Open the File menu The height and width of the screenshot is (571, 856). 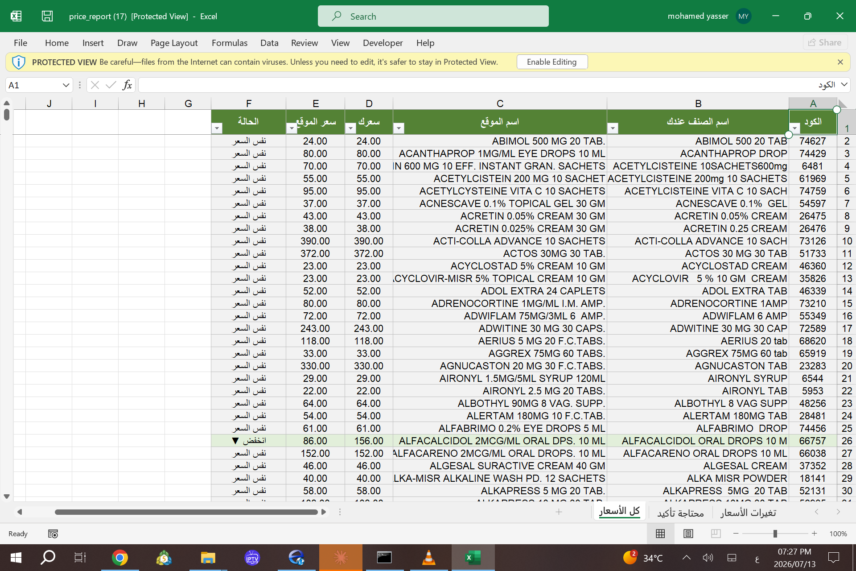tap(21, 43)
